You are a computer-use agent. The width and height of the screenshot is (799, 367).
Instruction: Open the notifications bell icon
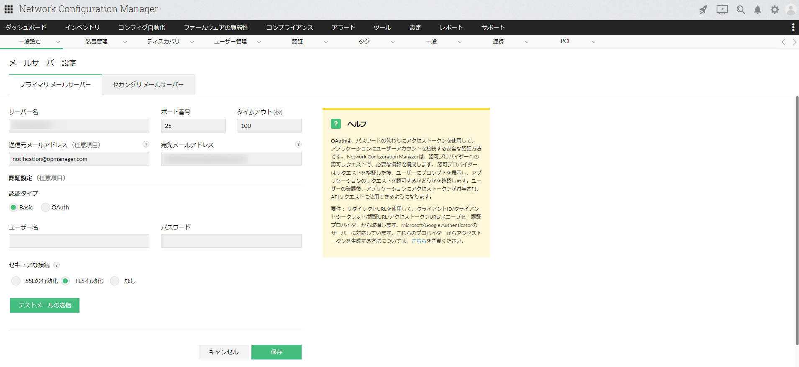pyautogui.click(x=758, y=10)
